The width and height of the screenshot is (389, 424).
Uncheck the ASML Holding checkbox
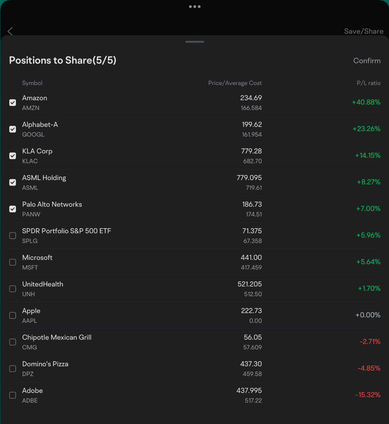pyautogui.click(x=13, y=183)
